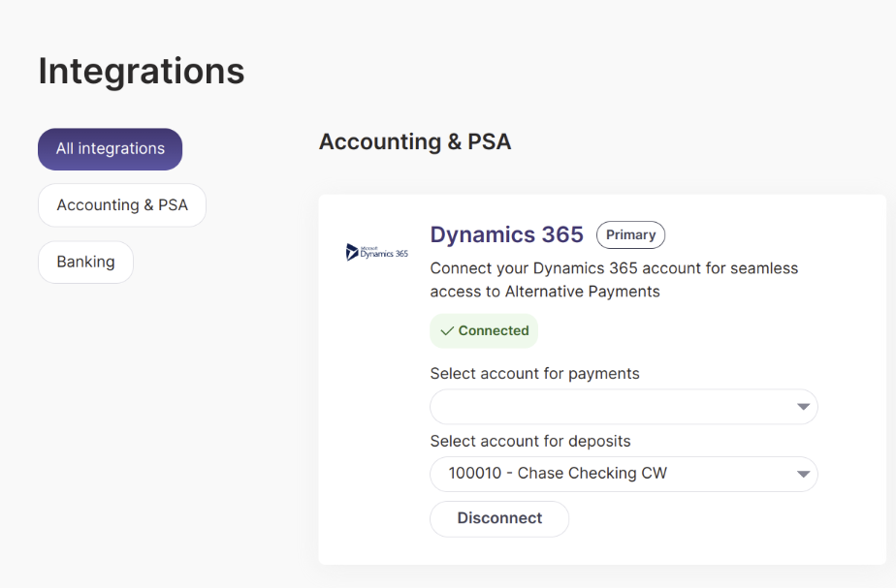Open the Dynamics 365 title link
This screenshot has width=896, height=588.
507,234
